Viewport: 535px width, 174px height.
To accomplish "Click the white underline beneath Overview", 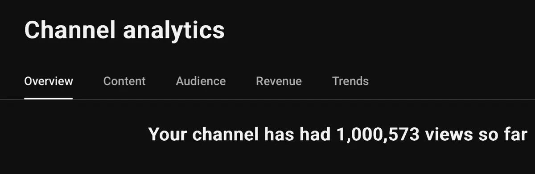I will pos(48,99).
